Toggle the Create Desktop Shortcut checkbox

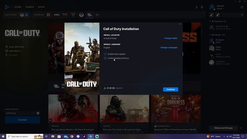pyautogui.click(x=105, y=58)
